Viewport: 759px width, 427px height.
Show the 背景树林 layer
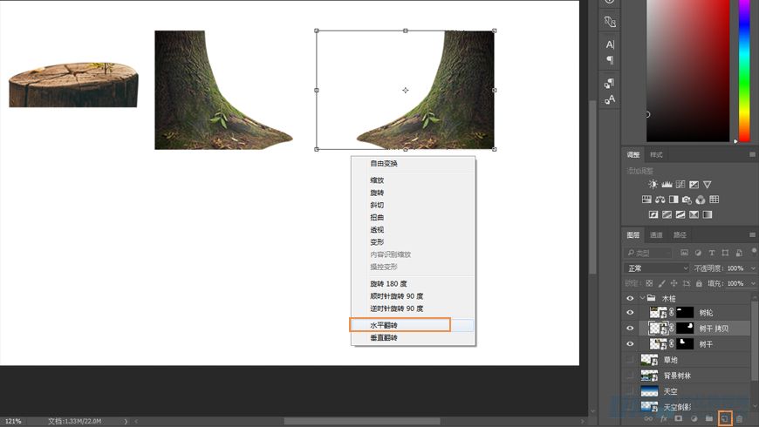pos(630,376)
